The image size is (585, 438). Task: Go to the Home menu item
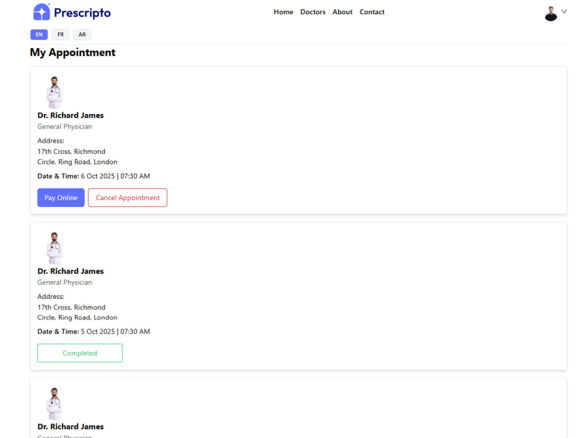283,12
